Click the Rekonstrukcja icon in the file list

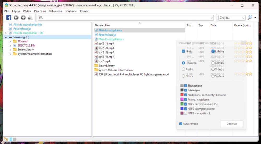(x=96, y=35)
